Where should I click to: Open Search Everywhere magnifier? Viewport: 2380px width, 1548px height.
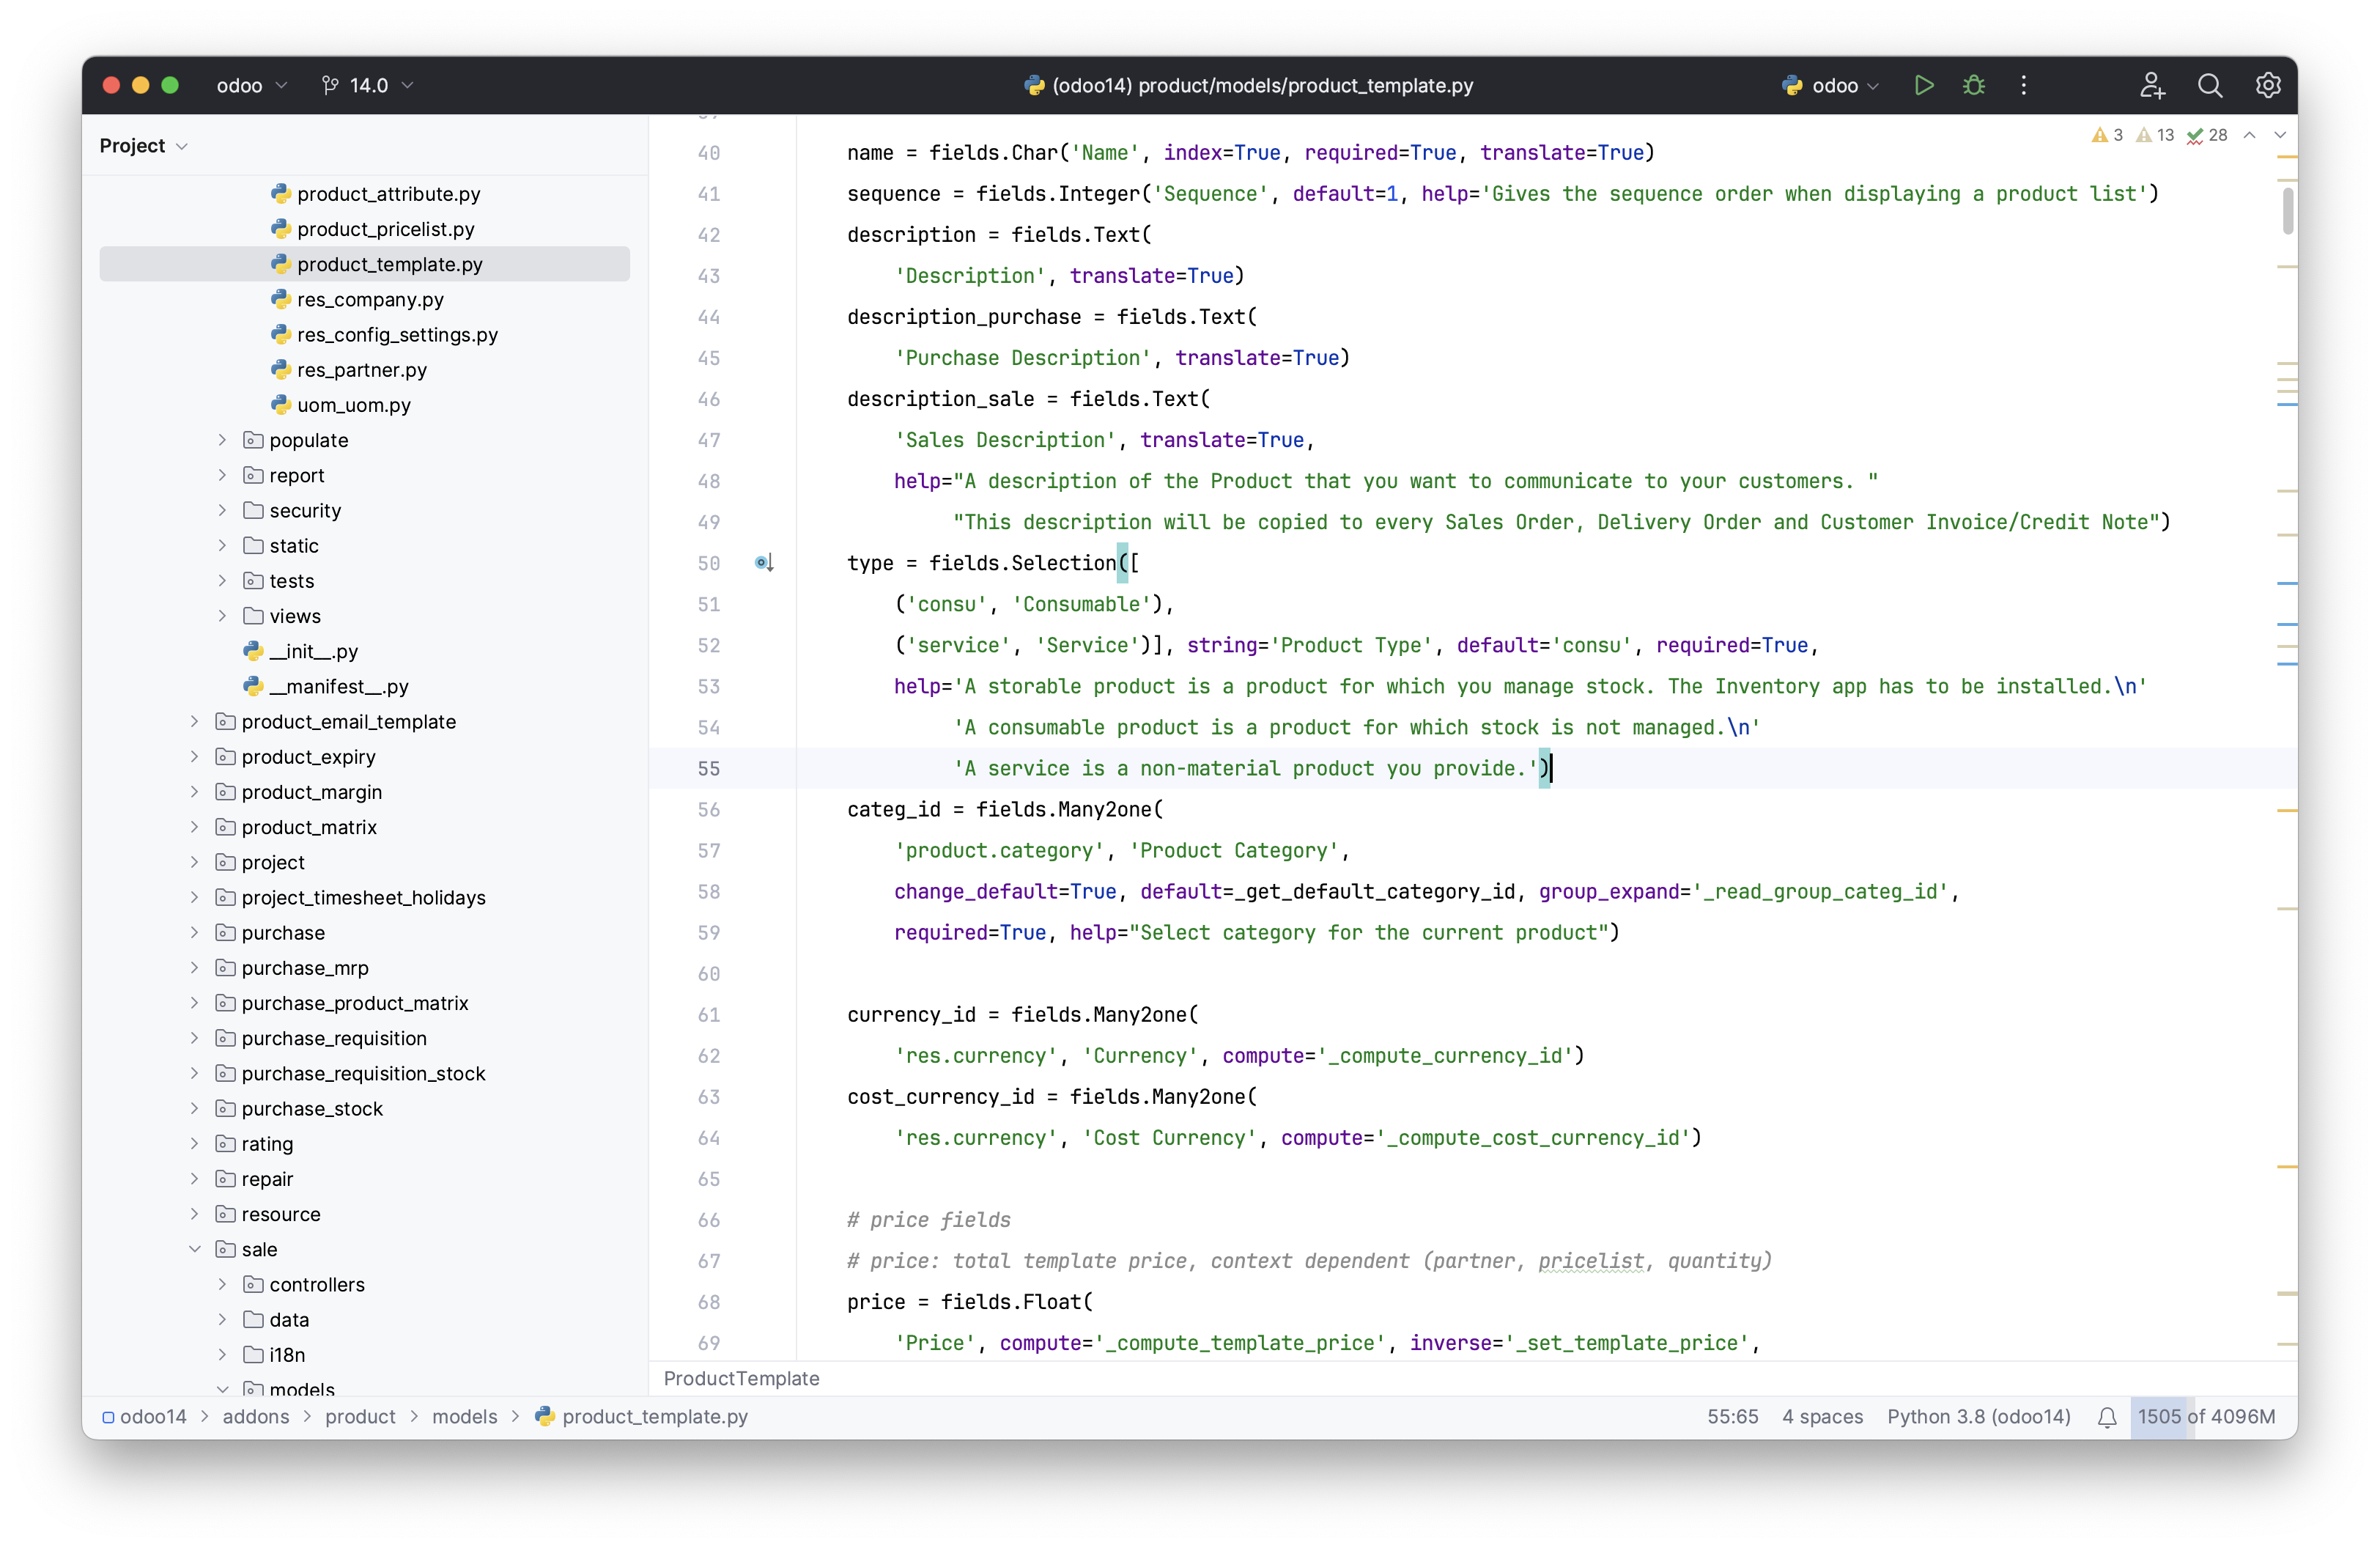(2211, 85)
